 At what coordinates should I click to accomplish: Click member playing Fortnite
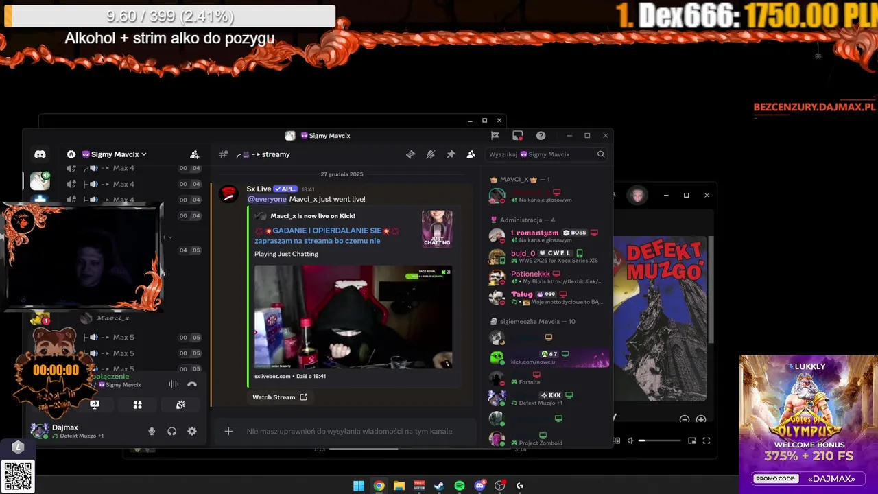point(547,378)
